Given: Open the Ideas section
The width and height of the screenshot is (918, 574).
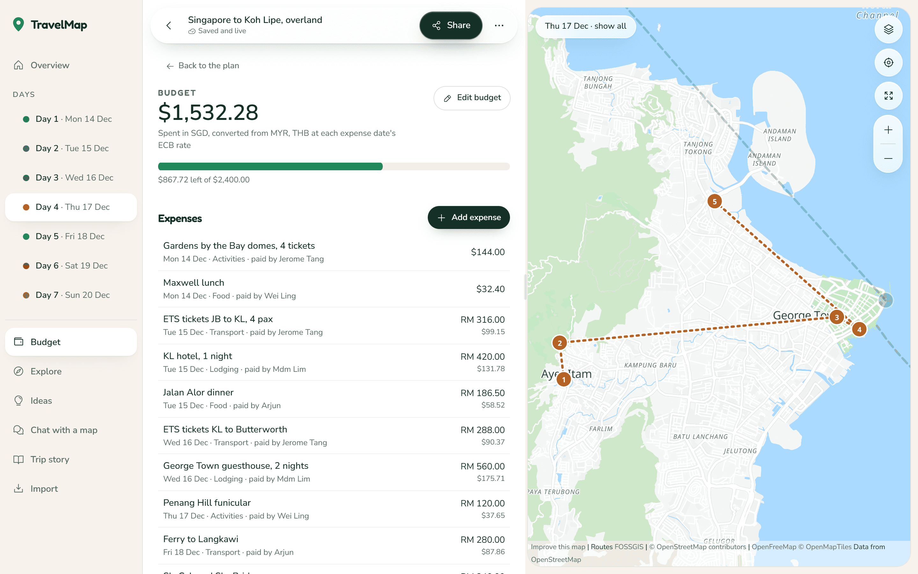Looking at the screenshot, I should (71, 401).
